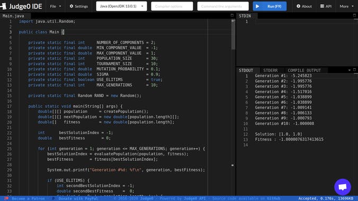Open the GitHub source code link
Screen dimensions: 358x201
point(273,198)
